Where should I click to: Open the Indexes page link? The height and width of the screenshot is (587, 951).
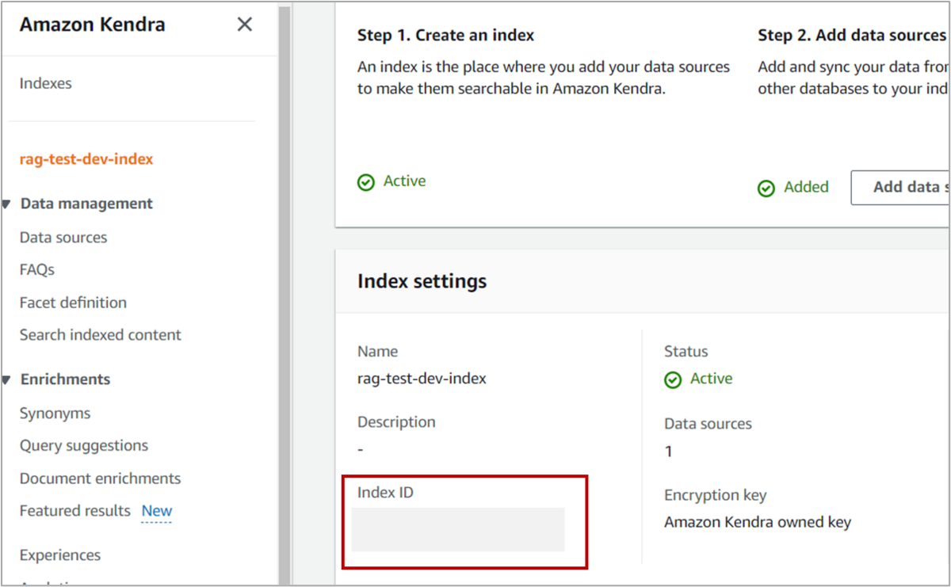(45, 83)
